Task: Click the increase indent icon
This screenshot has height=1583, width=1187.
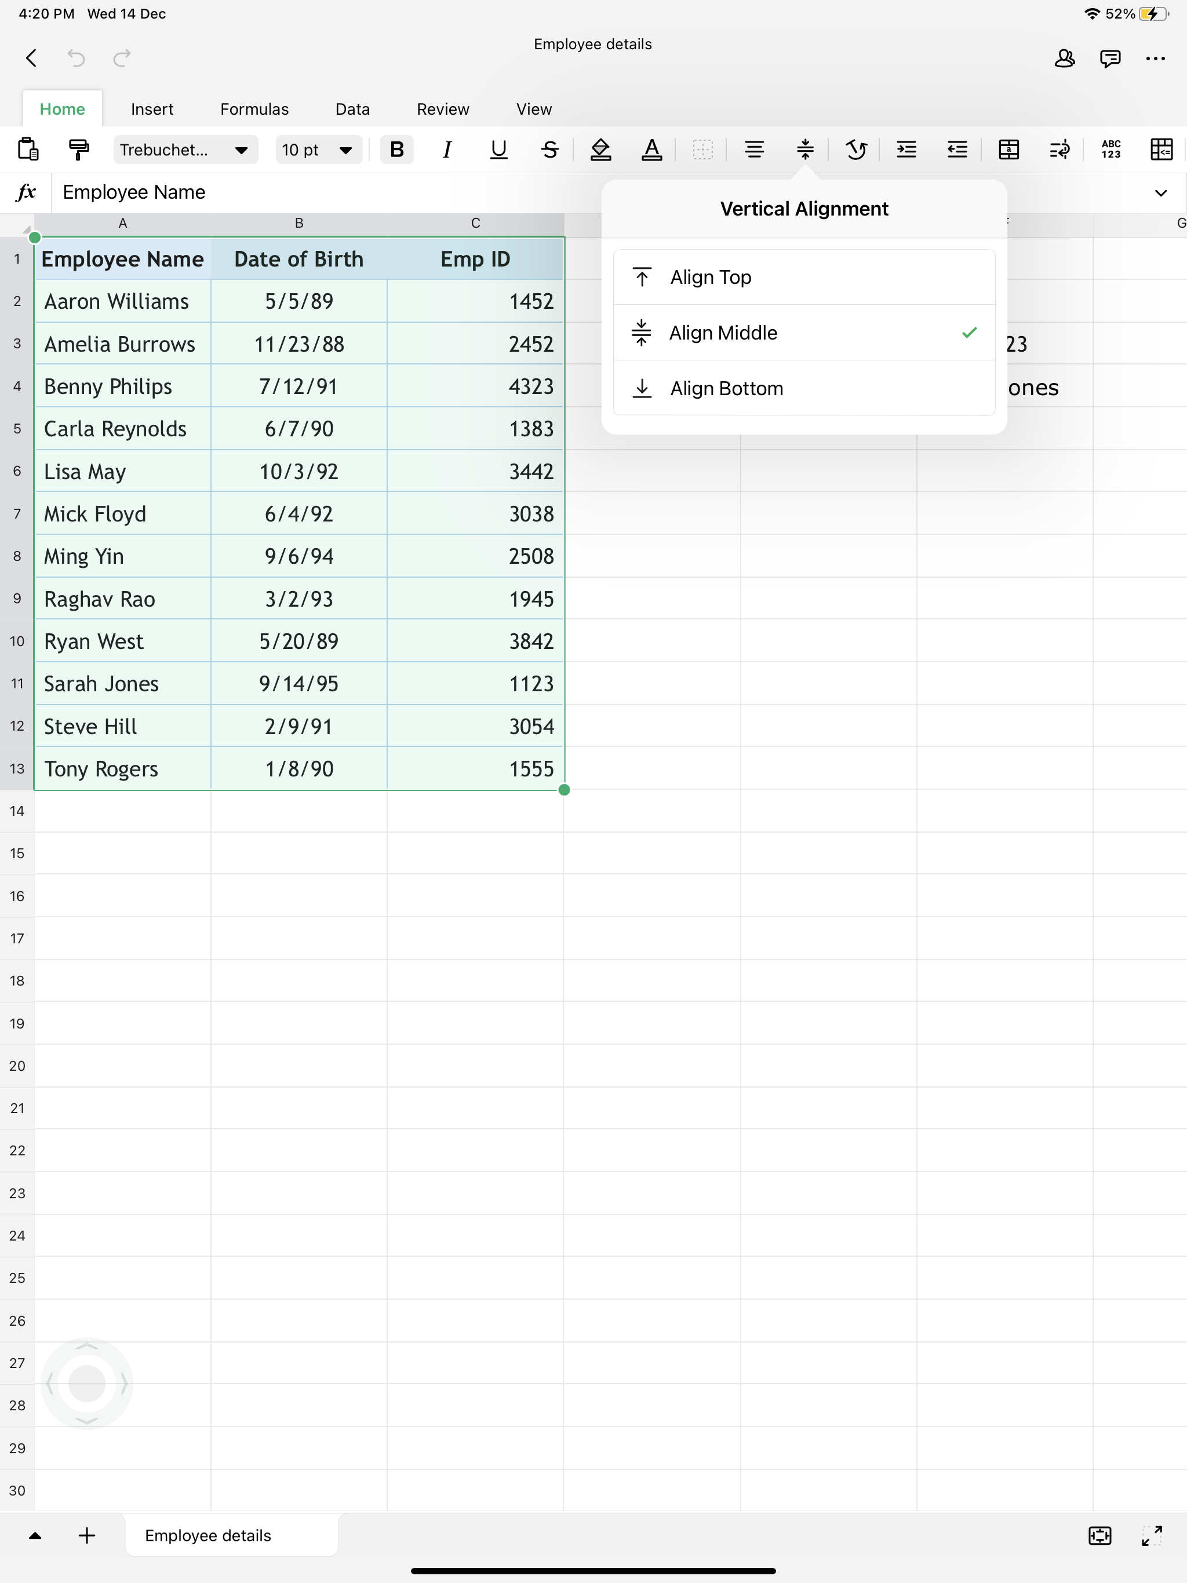Action: point(906,149)
